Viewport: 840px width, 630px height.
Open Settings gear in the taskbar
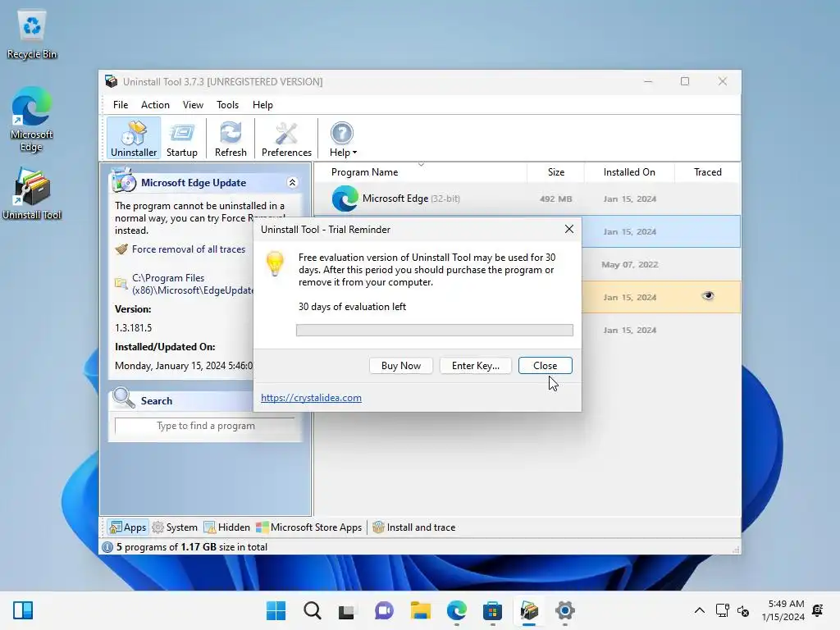[x=564, y=610]
